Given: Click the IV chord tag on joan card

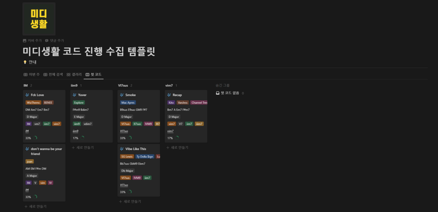Looking at the screenshot, I should [x=50, y=183].
